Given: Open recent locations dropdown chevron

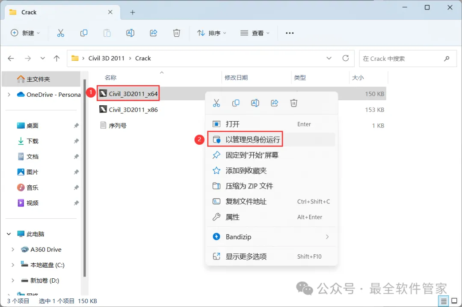Looking at the screenshot, I should (43, 58).
